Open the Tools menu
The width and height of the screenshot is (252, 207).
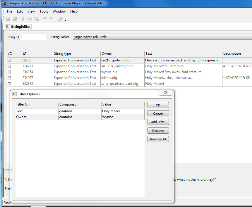pyautogui.click(x=44, y=11)
